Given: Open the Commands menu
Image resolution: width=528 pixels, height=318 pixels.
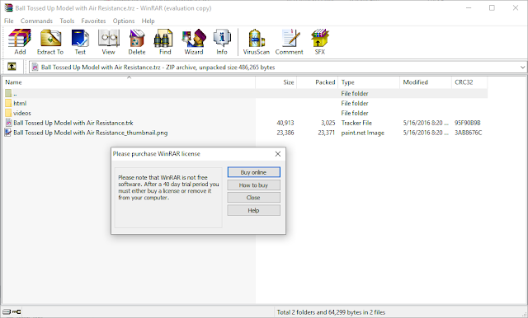Looking at the screenshot, I should (36, 21).
